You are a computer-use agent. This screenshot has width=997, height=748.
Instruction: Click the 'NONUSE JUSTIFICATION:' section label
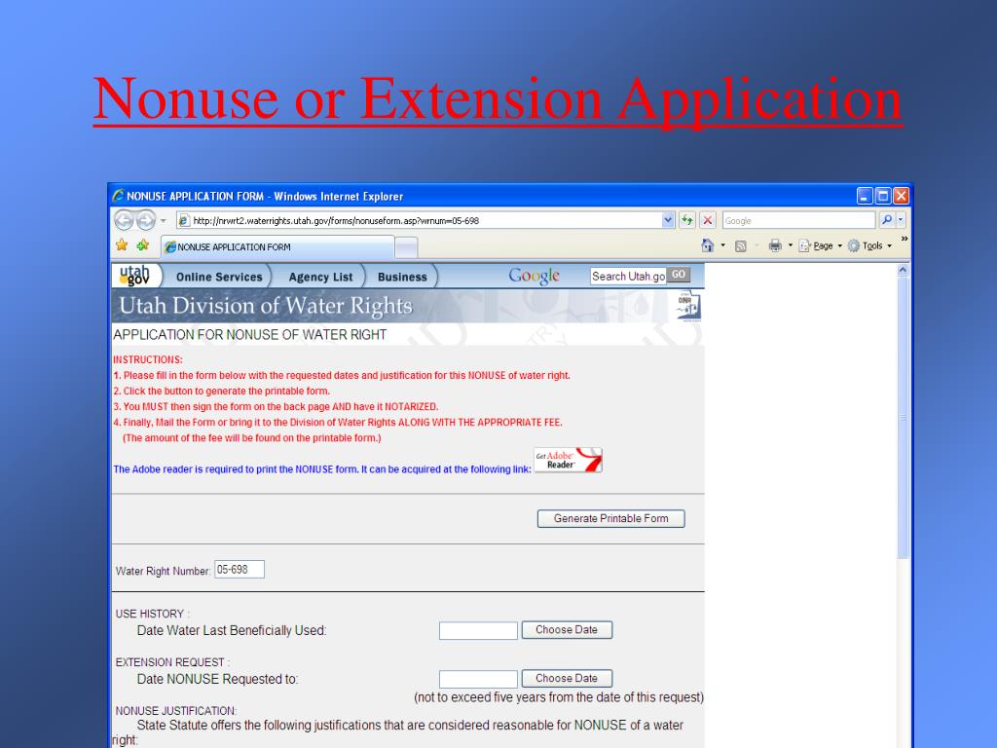coord(176,710)
